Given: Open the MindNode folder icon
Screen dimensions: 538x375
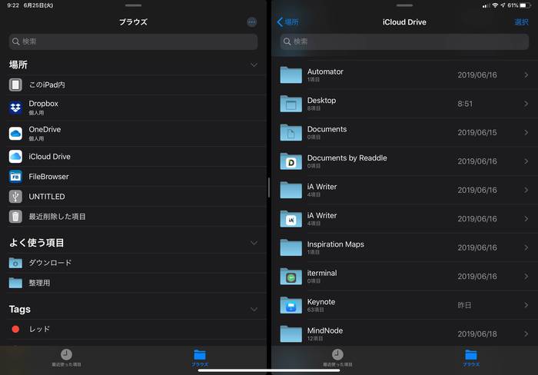Looking at the screenshot, I should pyautogui.click(x=291, y=334).
